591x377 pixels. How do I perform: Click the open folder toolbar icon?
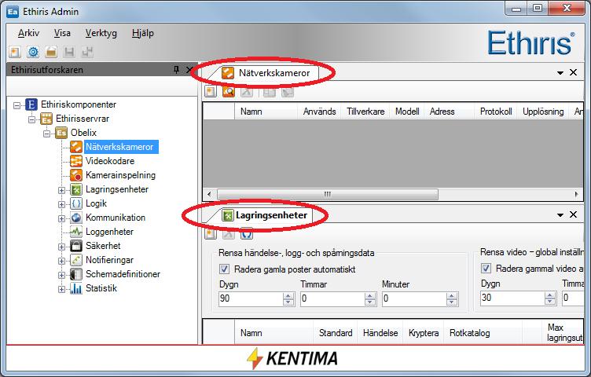(51, 52)
